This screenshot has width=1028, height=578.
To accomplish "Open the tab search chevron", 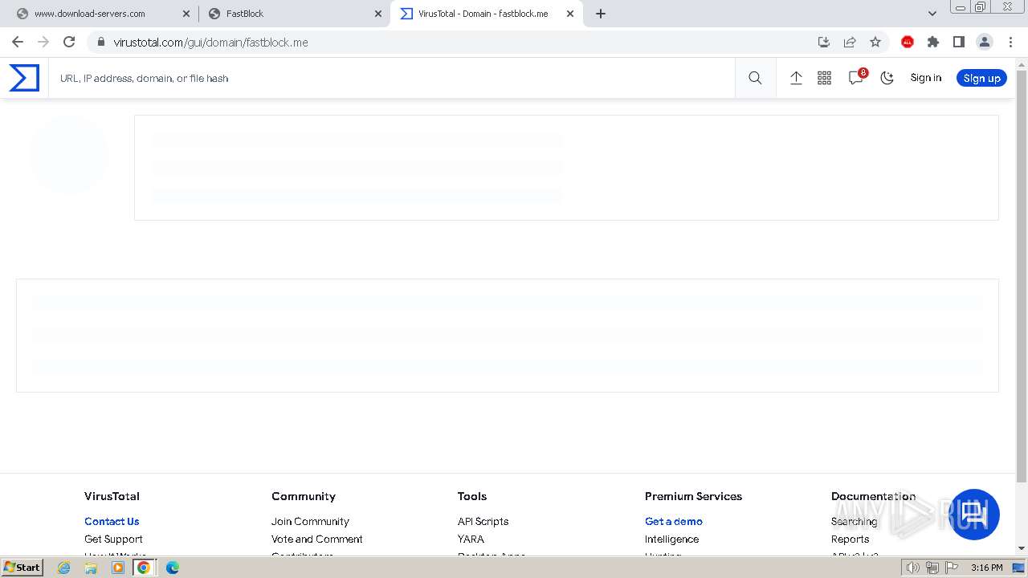I will coord(932,14).
